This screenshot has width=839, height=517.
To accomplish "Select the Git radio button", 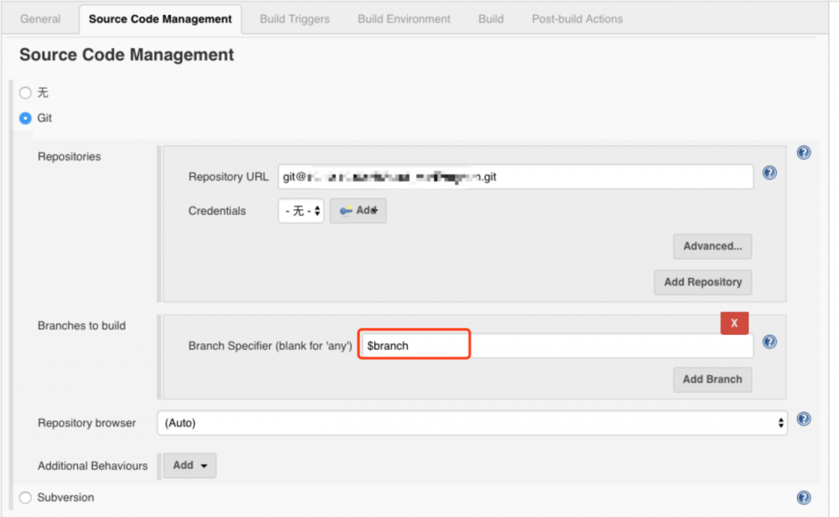I will click(x=25, y=117).
